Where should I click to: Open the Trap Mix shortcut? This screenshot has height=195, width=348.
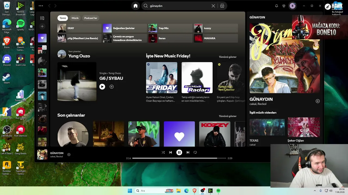click(x=170, y=28)
